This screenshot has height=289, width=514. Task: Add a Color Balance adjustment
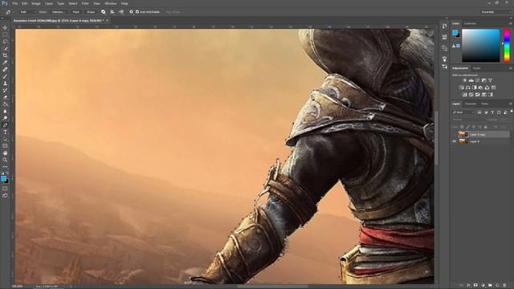[467, 88]
